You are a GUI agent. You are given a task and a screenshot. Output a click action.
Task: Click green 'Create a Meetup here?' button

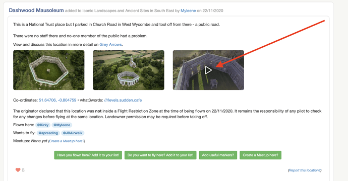[x=260, y=155]
